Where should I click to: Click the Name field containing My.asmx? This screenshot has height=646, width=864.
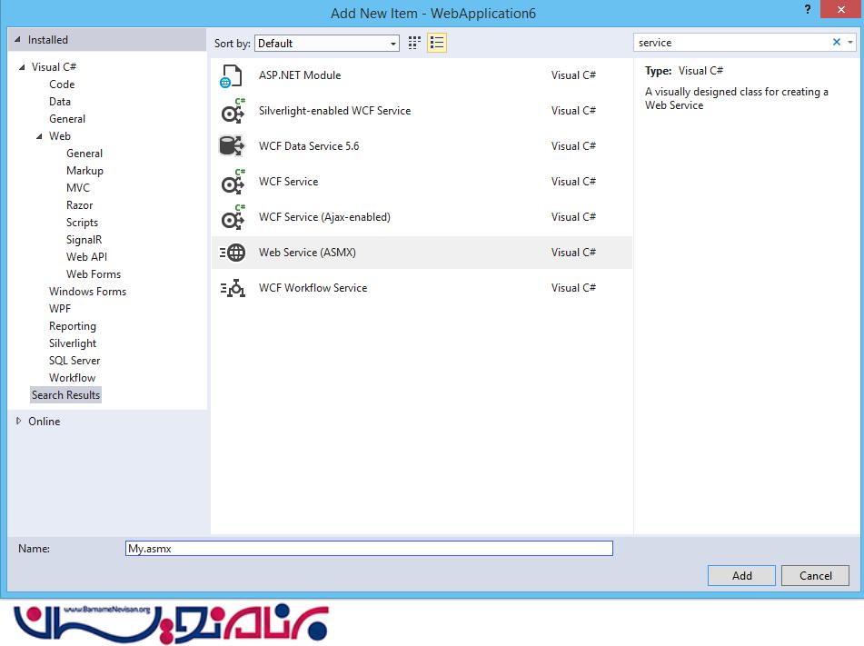click(369, 549)
